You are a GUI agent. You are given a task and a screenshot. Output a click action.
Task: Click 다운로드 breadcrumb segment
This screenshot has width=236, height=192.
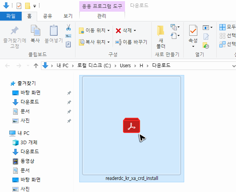(x=161, y=66)
